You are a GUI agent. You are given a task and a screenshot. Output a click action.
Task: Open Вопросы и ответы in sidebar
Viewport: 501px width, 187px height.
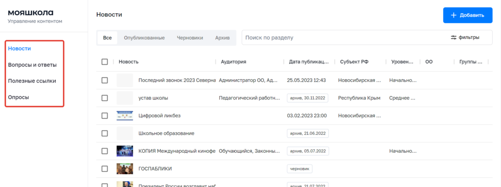pos(32,65)
